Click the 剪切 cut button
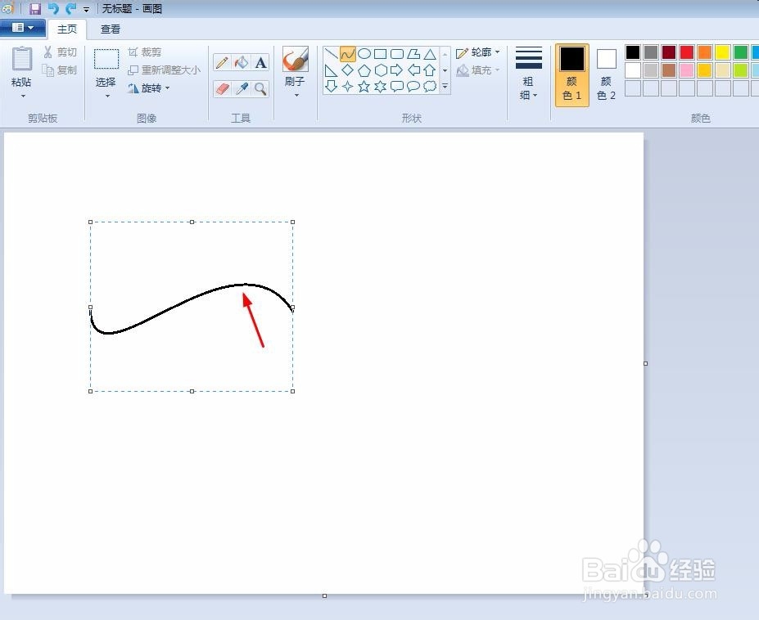This screenshot has height=620, width=759. (60, 52)
